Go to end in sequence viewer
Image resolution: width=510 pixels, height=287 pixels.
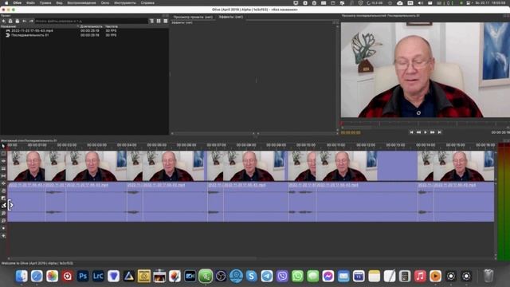click(x=439, y=132)
